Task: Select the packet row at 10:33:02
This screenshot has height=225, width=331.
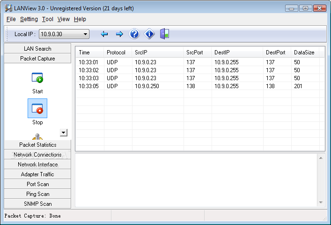Action: tap(200, 70)
